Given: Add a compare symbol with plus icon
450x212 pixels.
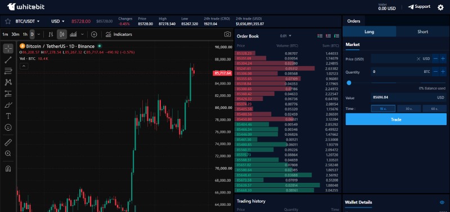Looking at the screenshot, I should pos(94,34).
